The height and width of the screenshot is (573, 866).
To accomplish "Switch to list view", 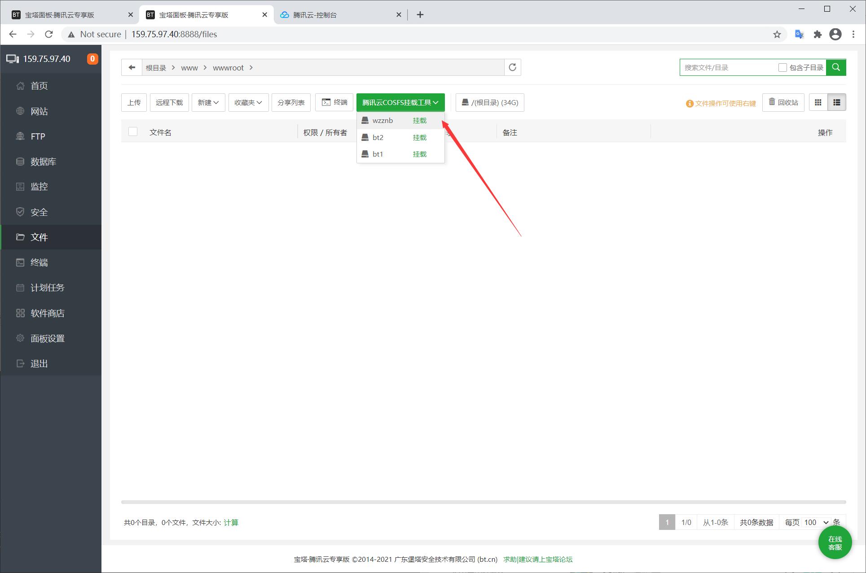I will click(836, 102).
